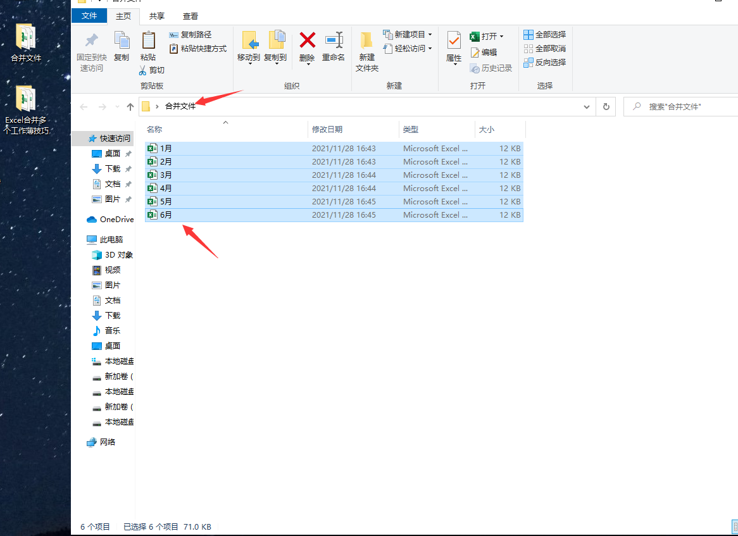Switch to the View (查看) tab

[x=191, y=16]
